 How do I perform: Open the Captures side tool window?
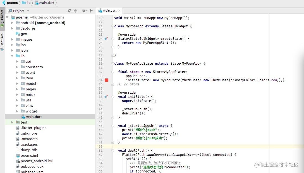tap(2, 42)
